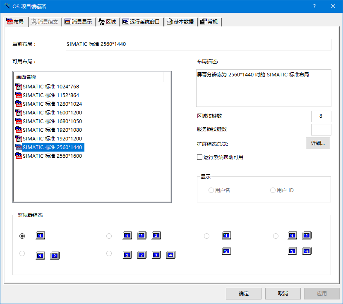Click layout icon of SIMATIC 标准 1280*1024
The image size is (343, 304).
pyautogui.click(x=19, y=104)
